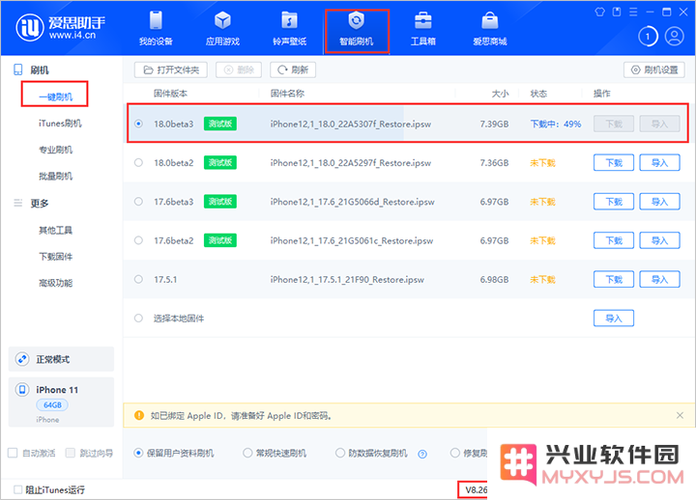Open the 我的设备 (My Device) section
696x500 pixels.
(156, 29)
